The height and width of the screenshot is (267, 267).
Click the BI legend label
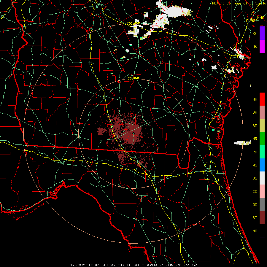(255, 218)
